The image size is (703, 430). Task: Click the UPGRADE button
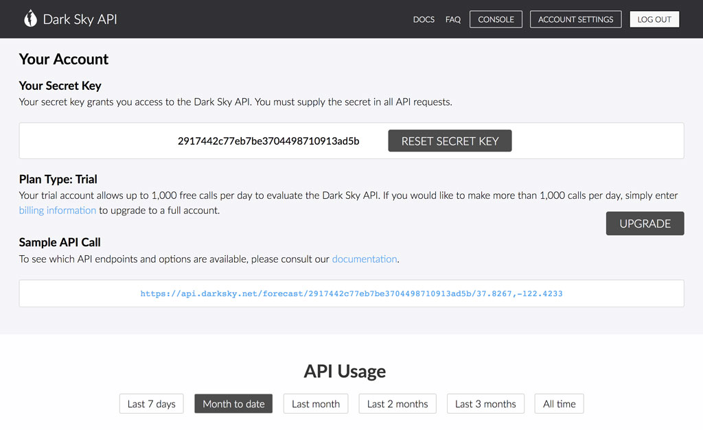click(x=645, y=223)
